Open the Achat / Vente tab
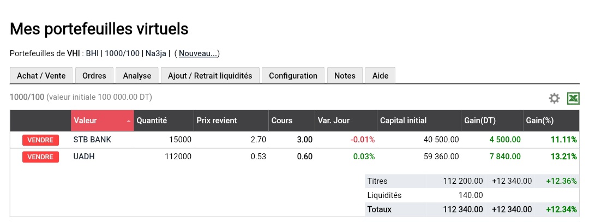The height and width of the screenshot is (222, 589). (41, 76)
